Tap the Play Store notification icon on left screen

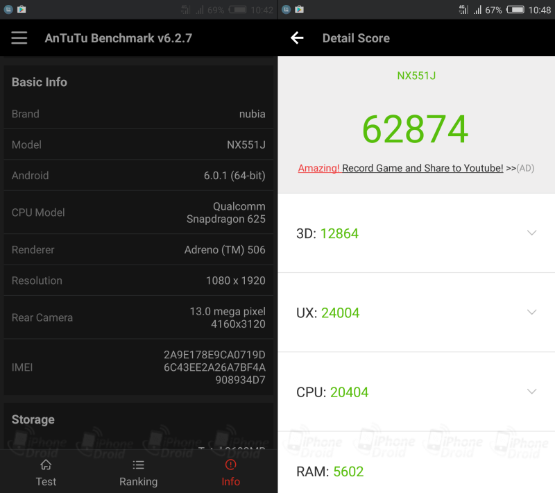tap(22, 10)
